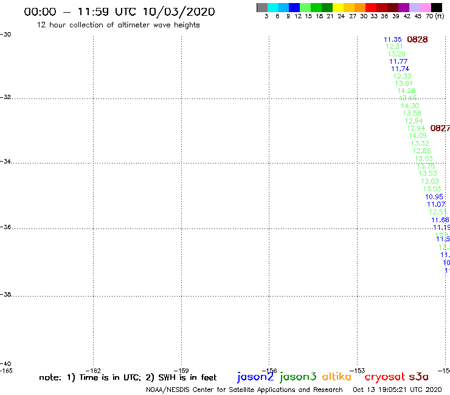Click the '70 (ft)' label on the color scale
The width and height of the screenshot is (450, 395).
point(435,16)
